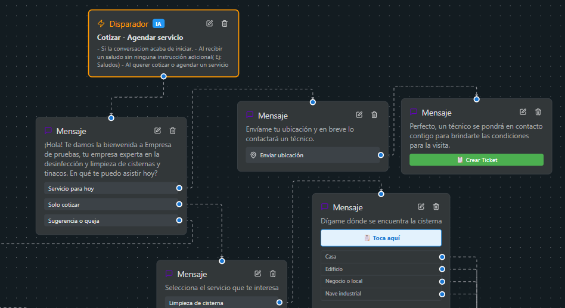Click message icon of Envíame tu ubicación node
The width and height of the screenshot is (565, 308).
[x=250, y=115]
